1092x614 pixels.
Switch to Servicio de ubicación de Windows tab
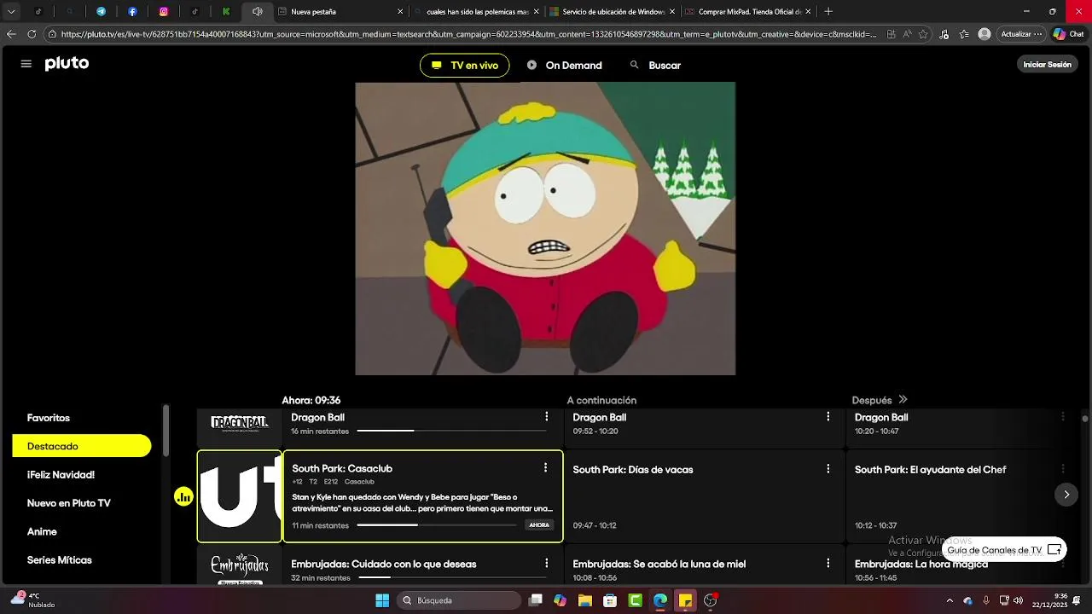(x=613, y=12)
